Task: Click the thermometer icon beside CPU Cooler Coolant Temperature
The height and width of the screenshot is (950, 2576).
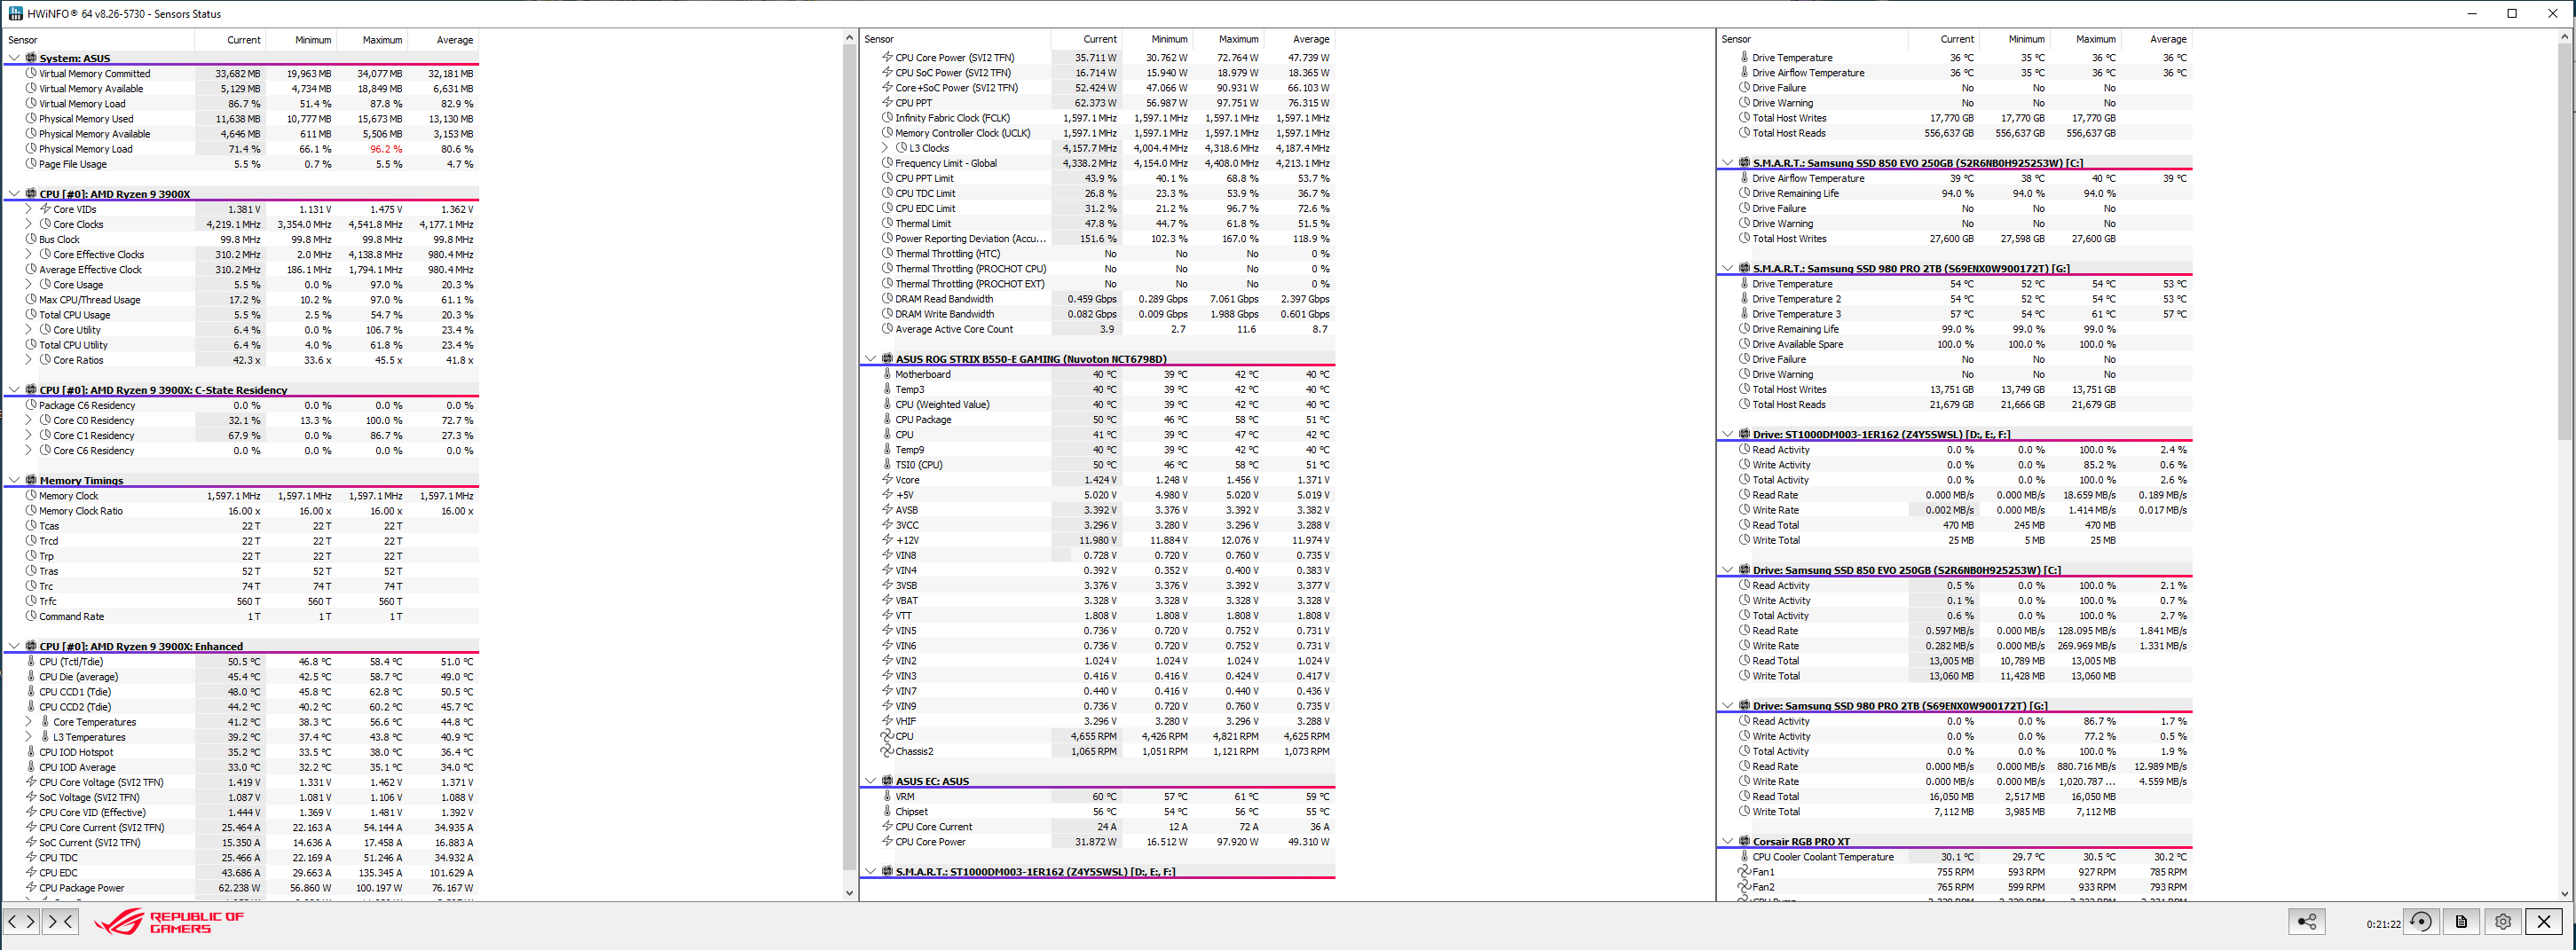Action: coord(1744,856)
